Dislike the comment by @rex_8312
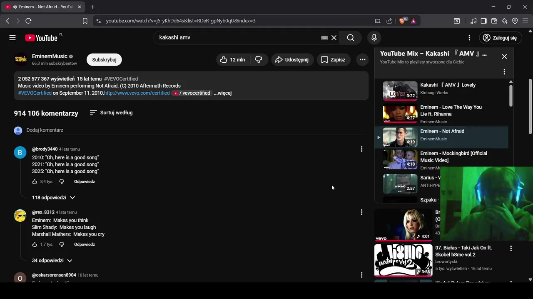533x299 pixels. pos(62,245)
